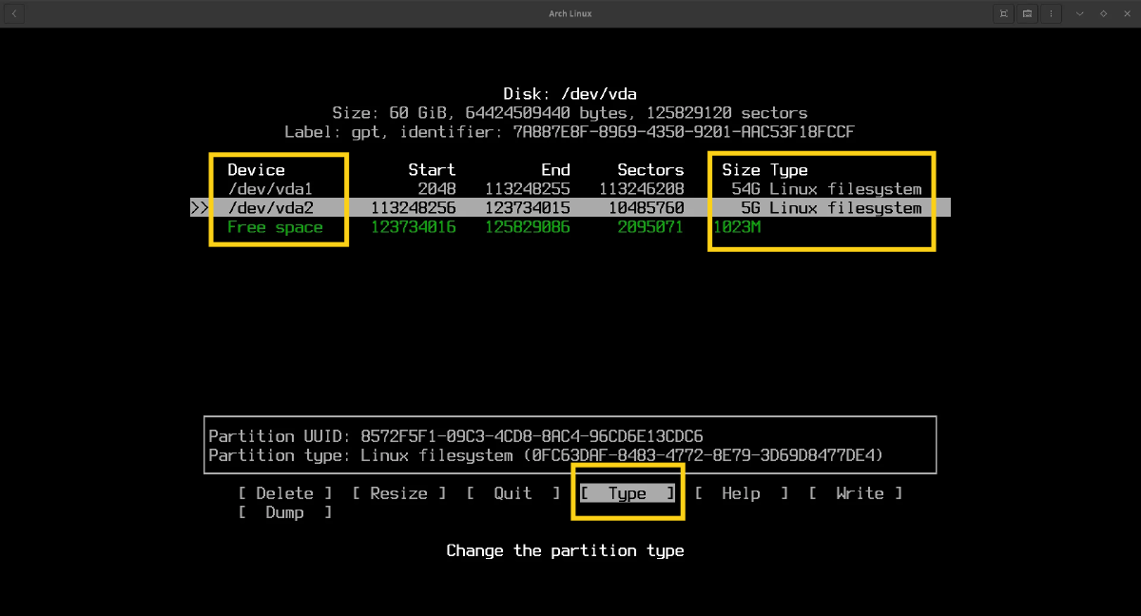Click the highlighted Type option

pos(627,493)
